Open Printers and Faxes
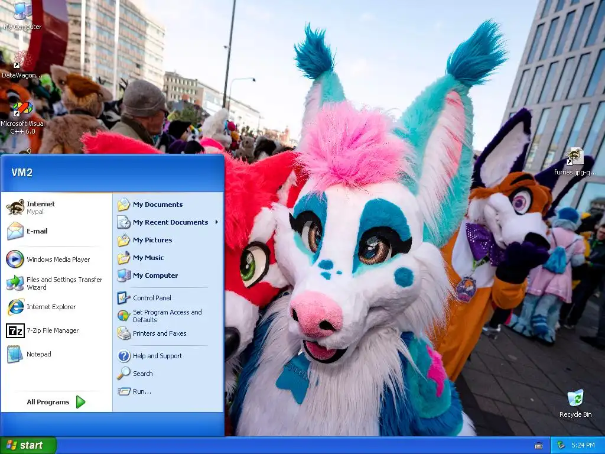 168,333
